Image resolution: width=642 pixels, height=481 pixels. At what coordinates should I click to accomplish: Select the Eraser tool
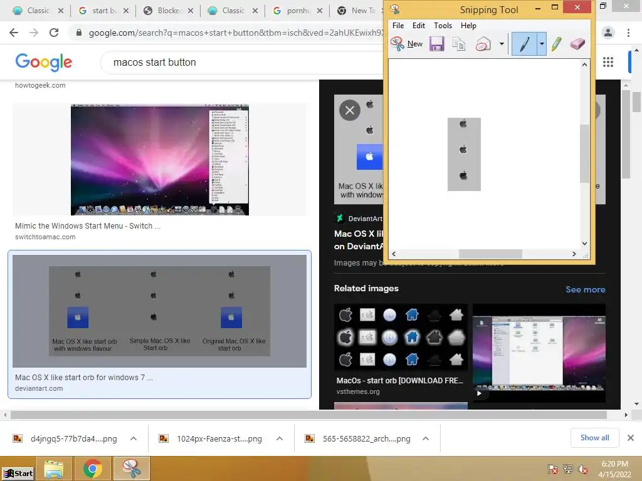[x=577, y=44]
